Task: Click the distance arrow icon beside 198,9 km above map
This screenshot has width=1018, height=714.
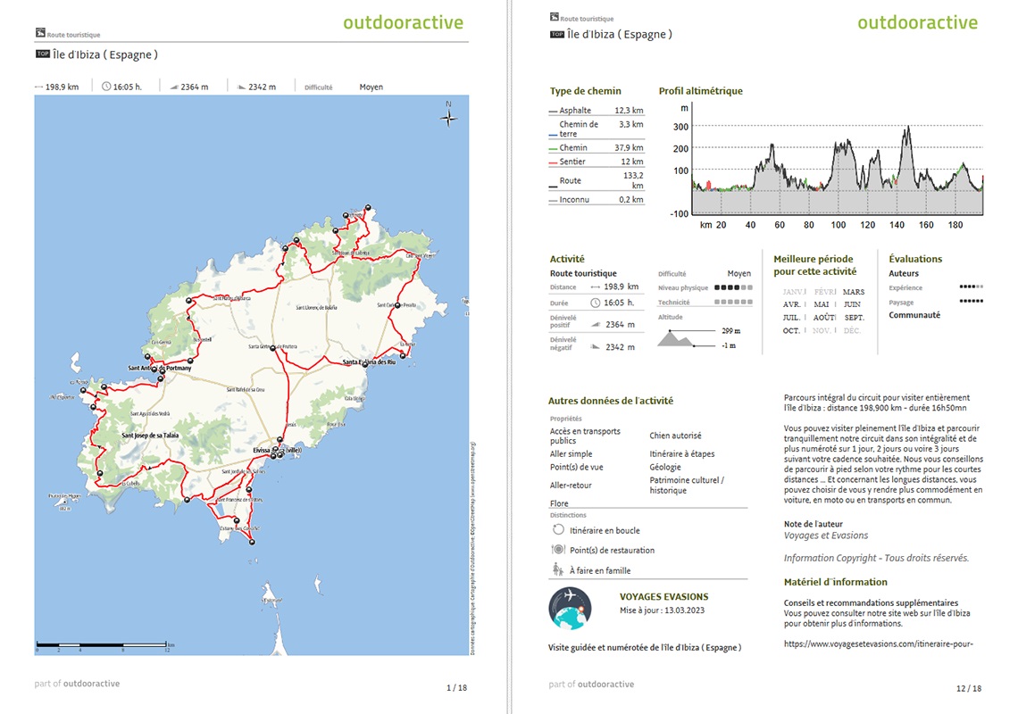Action: tap(39, 87)
